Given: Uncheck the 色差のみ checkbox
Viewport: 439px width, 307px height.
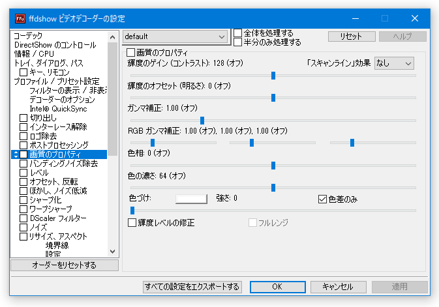Looking at the screenshot, I should click(x=322, y=199).
